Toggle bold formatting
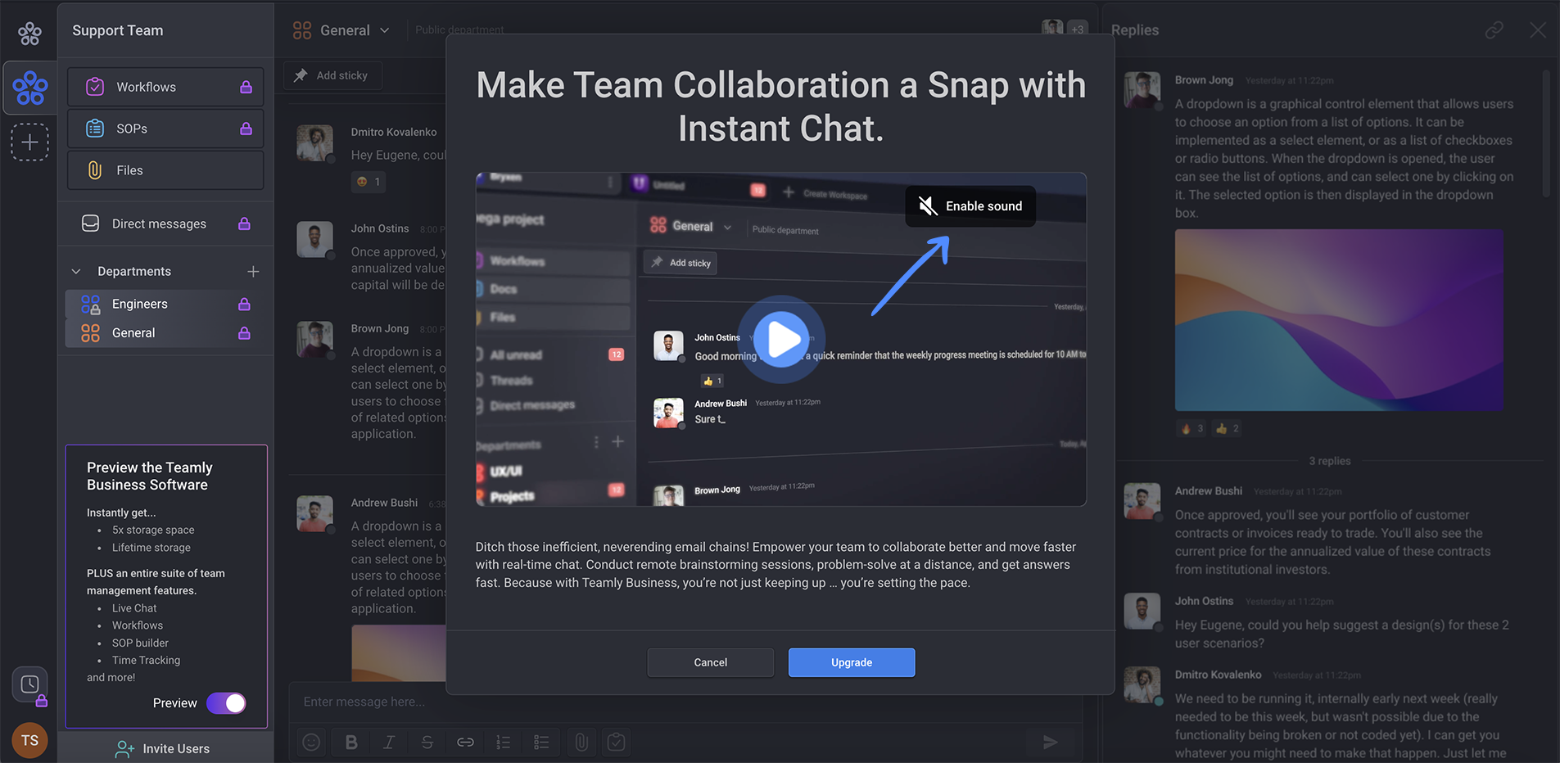Image resolution: width=1560 pixels, height=763 pixels. 351,743
